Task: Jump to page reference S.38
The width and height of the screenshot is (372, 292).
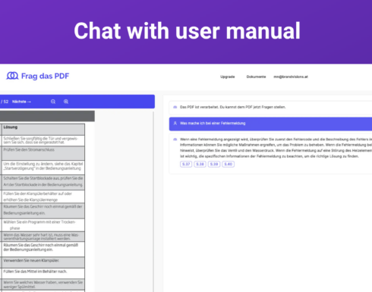Action: 200,164
